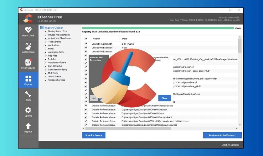Screen dimensions: 263x156
Task: Click the previous issue << button
Action: tap(94, 98)
